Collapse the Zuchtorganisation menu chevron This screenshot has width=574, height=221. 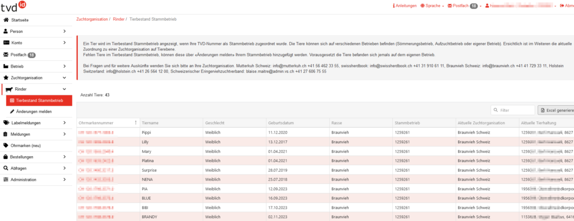[x=64, y=78]
